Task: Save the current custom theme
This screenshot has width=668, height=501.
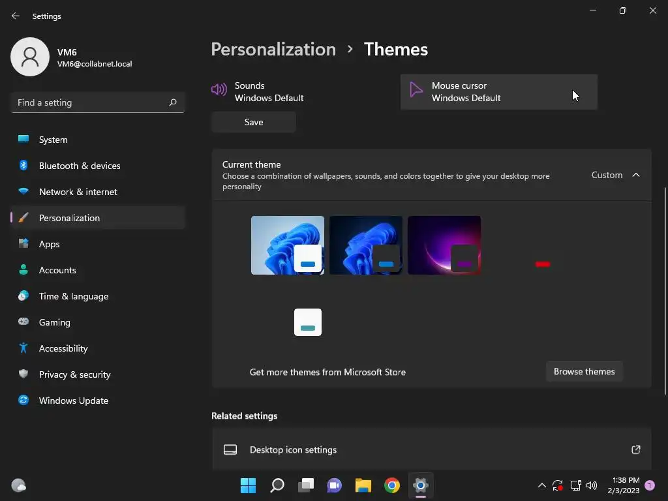Action: point(254,122)
